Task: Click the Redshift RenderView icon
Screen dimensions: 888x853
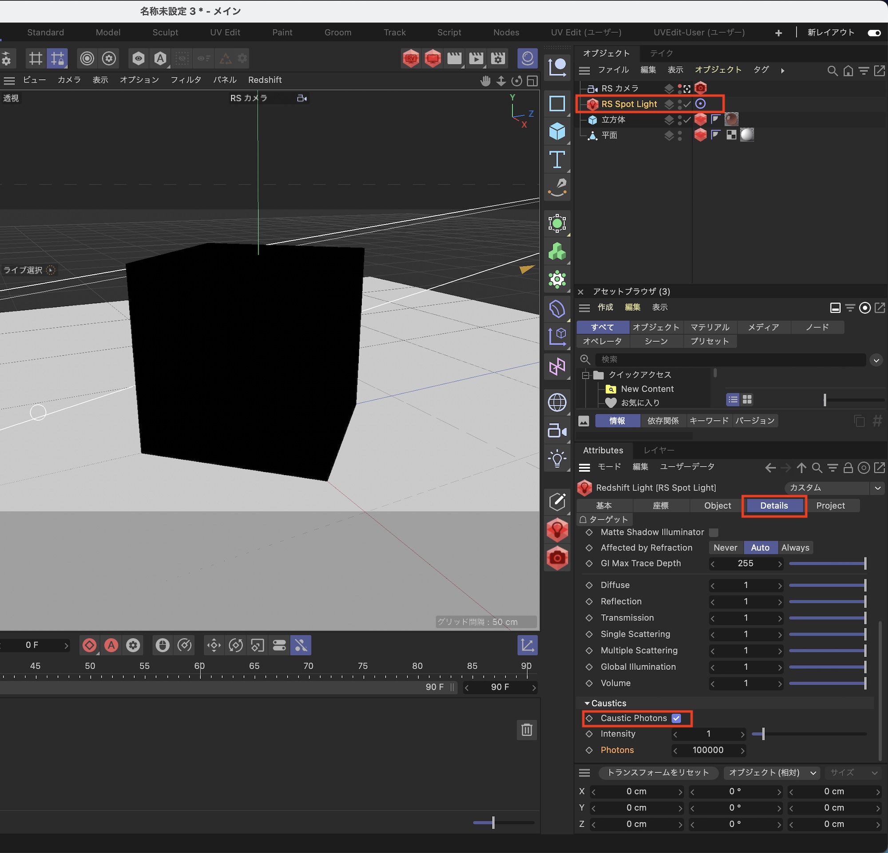Action: pyautogui.click(x=410, y=58)
